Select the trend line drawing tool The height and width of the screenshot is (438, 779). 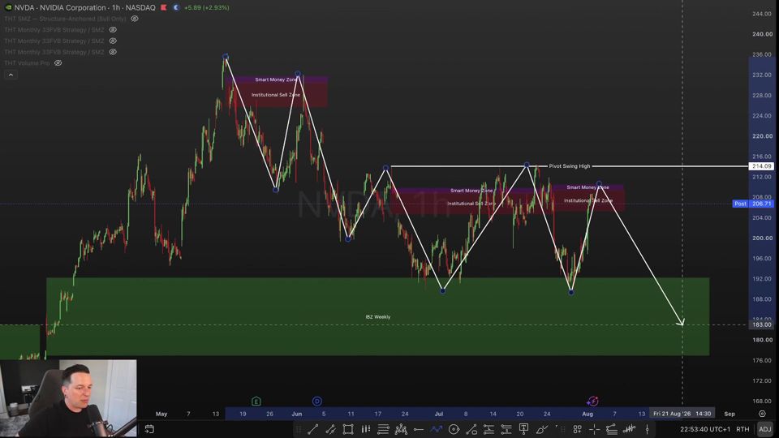coord(313,429)
